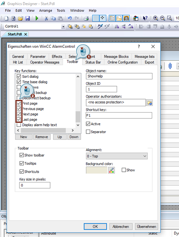Click key functions list scroll right arrow
179x237 pixels.
click(x=73, y=130)
